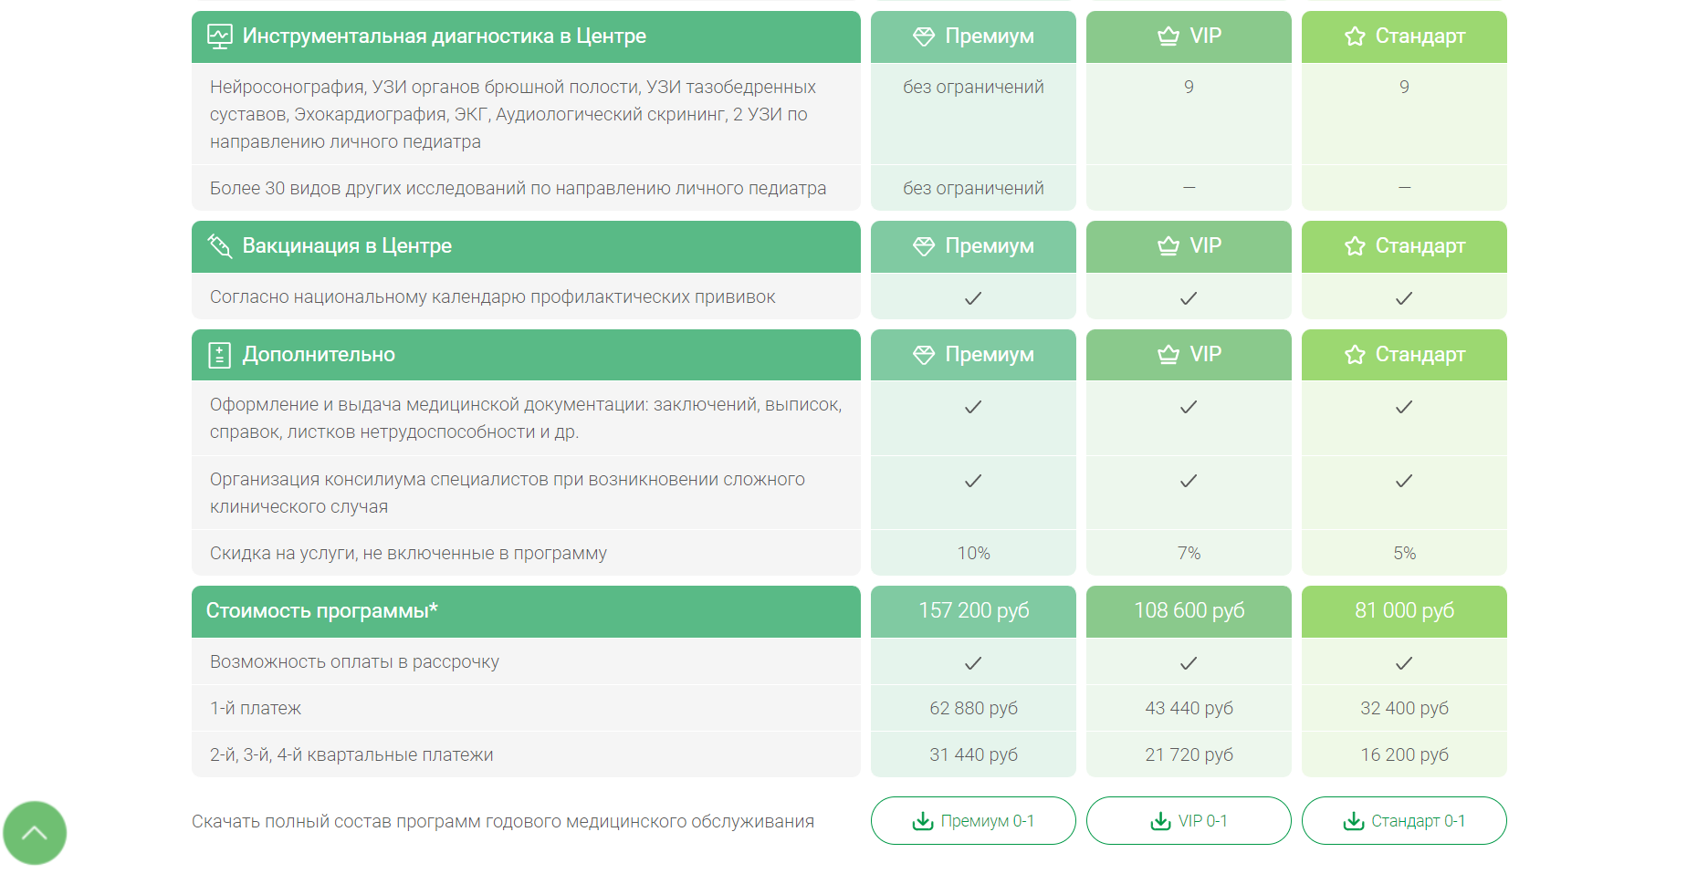Click the VIP installment payment checkmark

[1189, 663]
